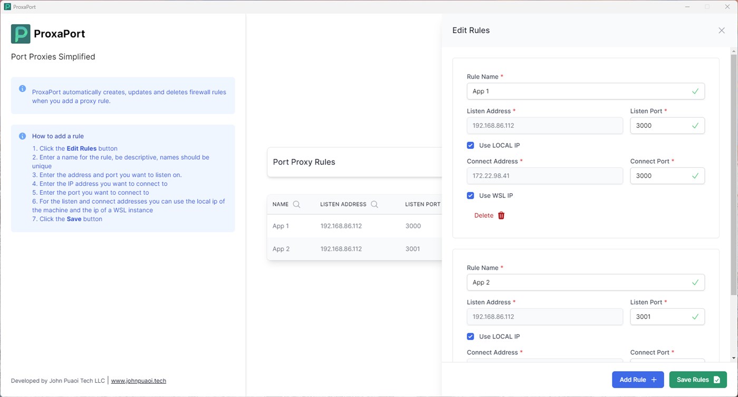The width and height of the screenshot is (738, 397).
Task: Click the plus icon on Add Rule button
Action: click(654, 380)
